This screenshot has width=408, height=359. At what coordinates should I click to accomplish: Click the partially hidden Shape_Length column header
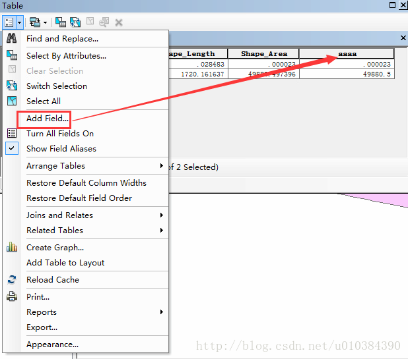[x=198, y=54]
